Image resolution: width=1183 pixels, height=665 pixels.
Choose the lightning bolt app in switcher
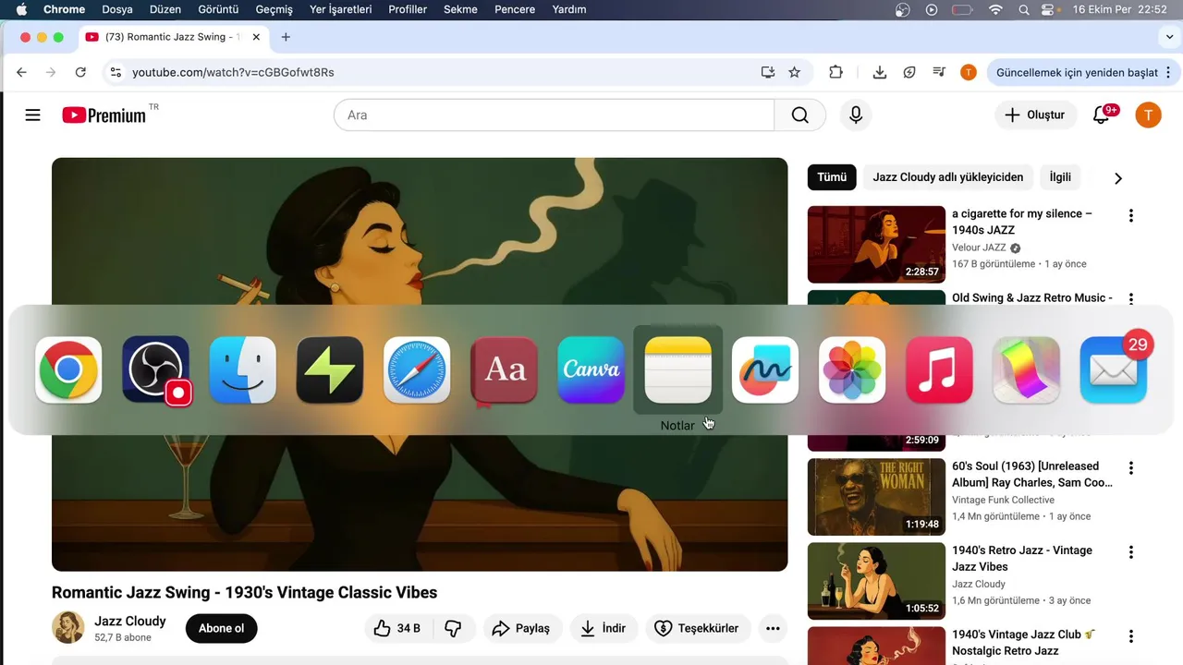[330, 369]
